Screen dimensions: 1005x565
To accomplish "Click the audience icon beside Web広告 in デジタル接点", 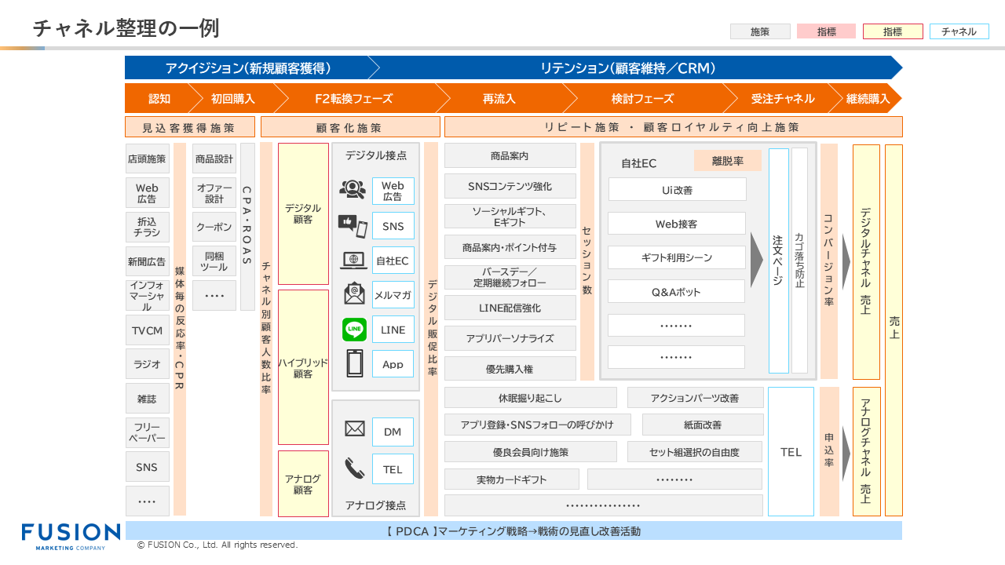I will [353, 189].
